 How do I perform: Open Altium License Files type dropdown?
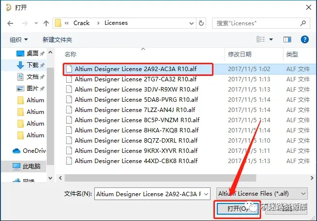coord(262,194)
